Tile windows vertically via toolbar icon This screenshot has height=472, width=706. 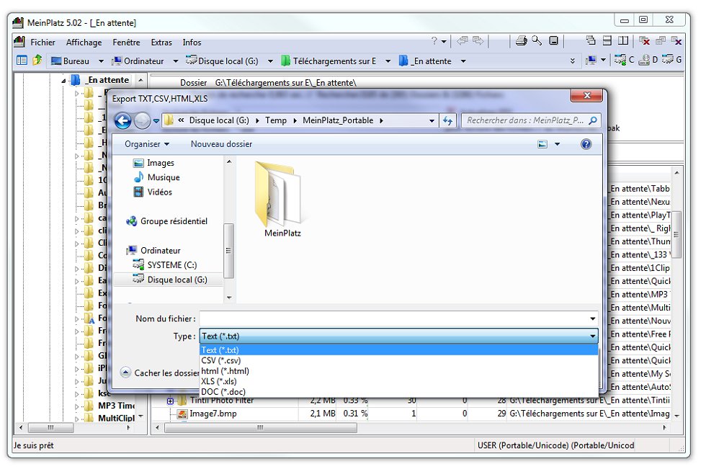(x=622, y=41)
